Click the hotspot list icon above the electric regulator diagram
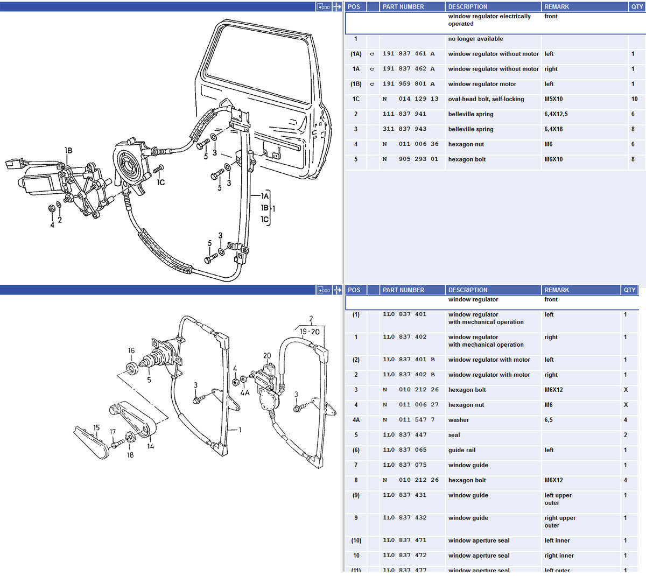Image resolution: width=646 pixels, height=576 pixels. click(324, 6)
